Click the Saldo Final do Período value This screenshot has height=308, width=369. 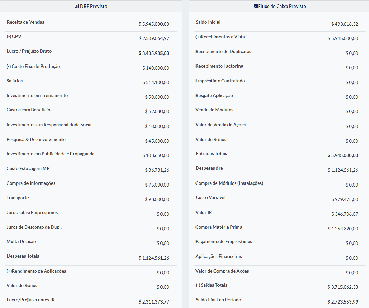pos(343,302)
